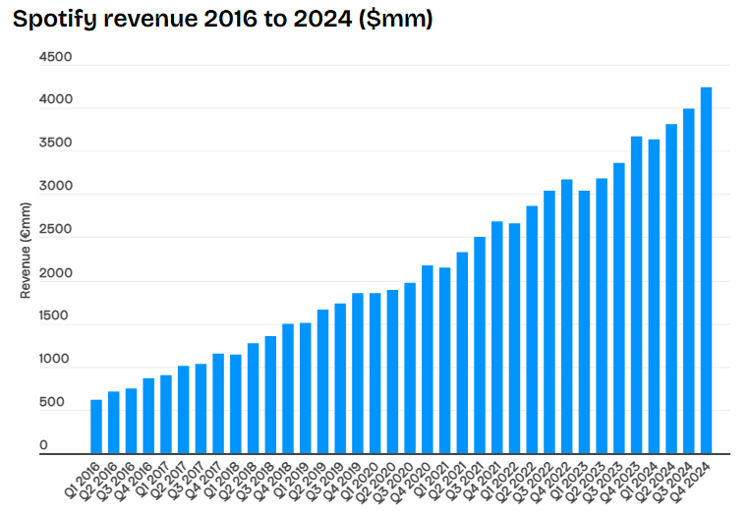750x516 pixels.
Task: Click the Q2 2023 x-axis label
Action: tap(588, 482)
